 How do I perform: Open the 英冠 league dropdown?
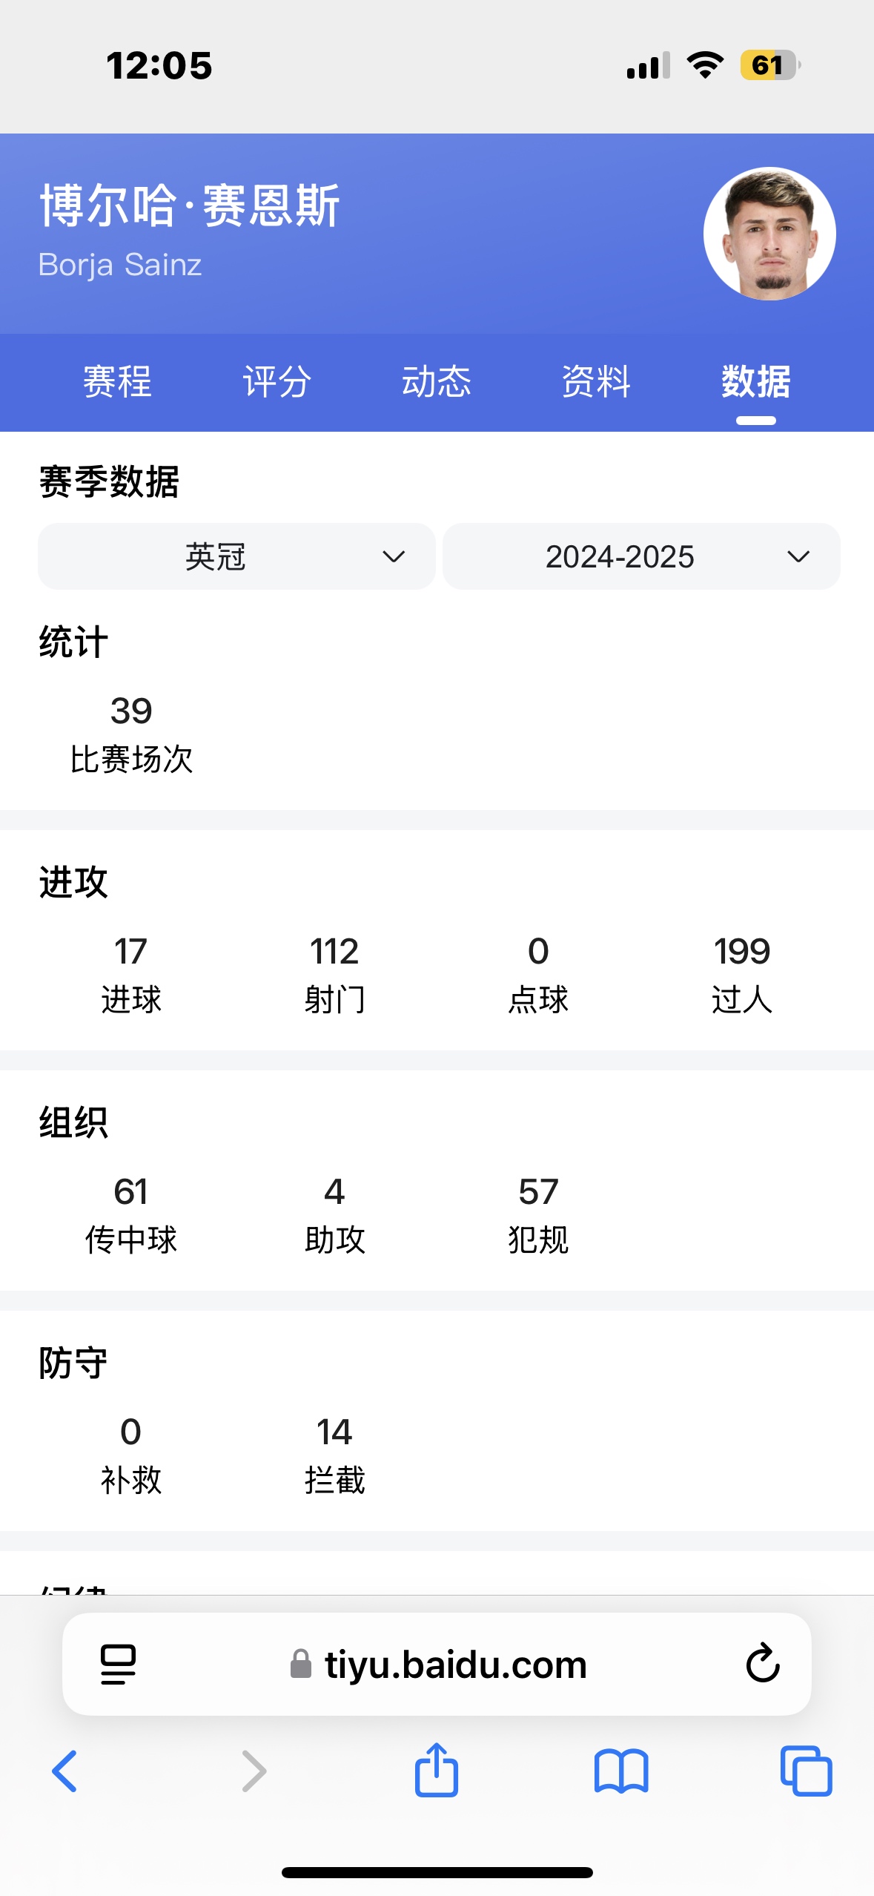click(236, 556)
